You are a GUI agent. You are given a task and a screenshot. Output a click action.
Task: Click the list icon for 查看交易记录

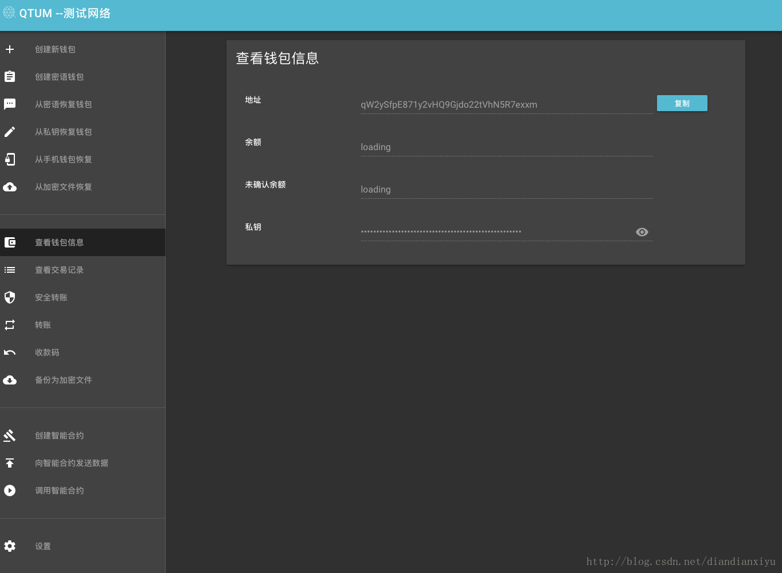click(10, 270)
